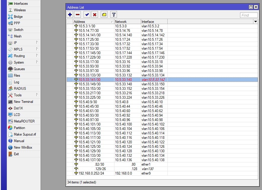Open the column chooser dropdown arrow
Viewport: 262px width, 190px height.
[255, 21]
